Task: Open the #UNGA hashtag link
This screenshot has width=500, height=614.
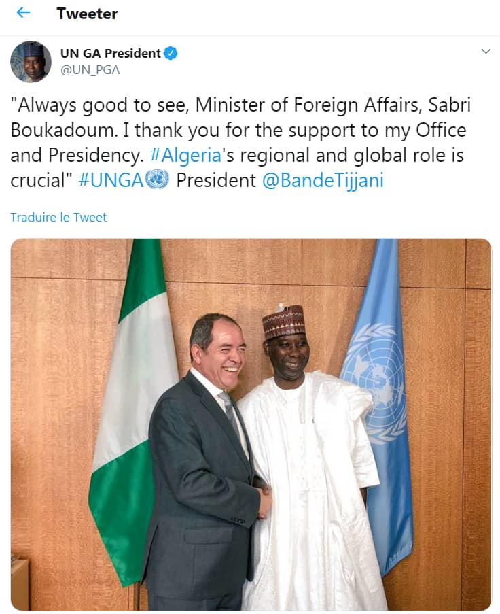Action: point(110,180)
